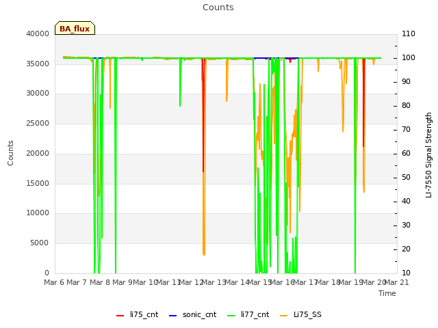
Task: Click the orange Li75_SS dip near Mar 13
Action: (227, 81)
